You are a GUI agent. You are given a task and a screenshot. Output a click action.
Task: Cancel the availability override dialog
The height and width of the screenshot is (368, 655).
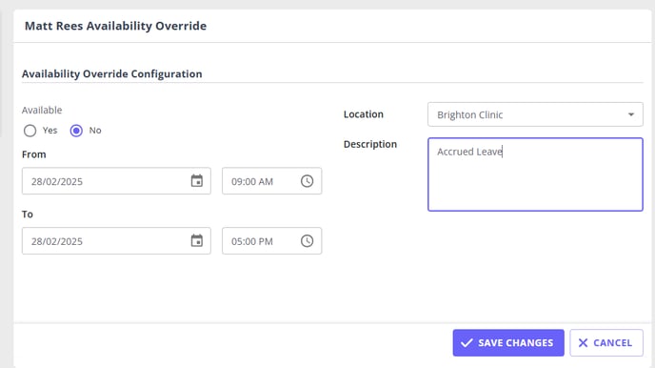(606, 343)
